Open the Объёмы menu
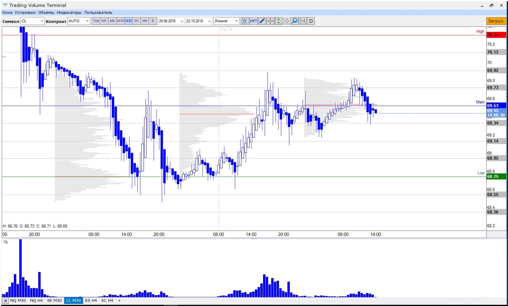The width and height of the screenshot is (508, 306). coord(46,12)
